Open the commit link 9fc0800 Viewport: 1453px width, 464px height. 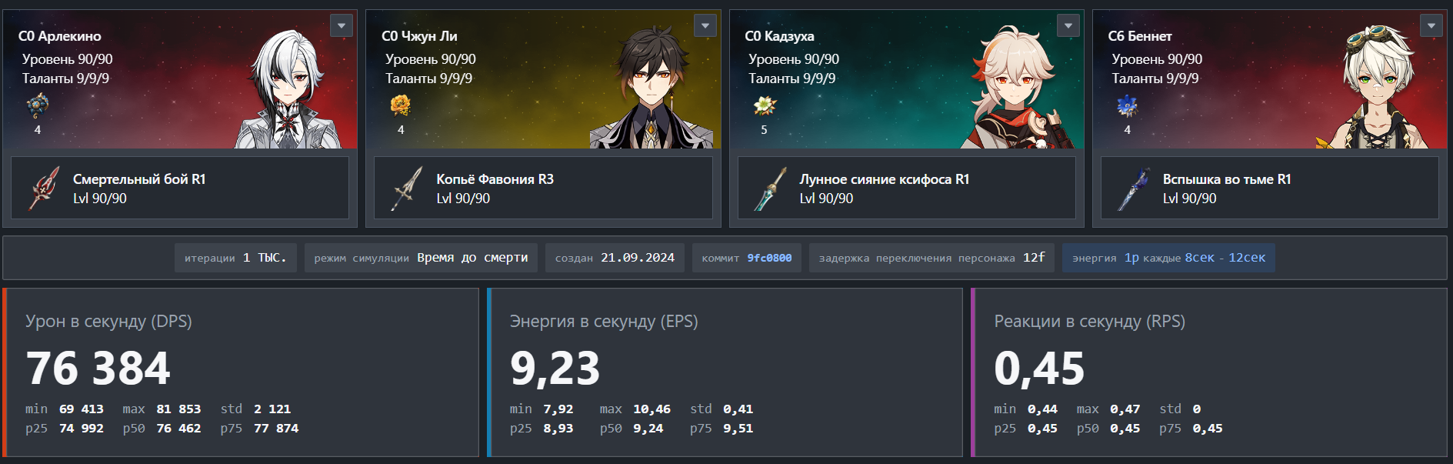coord(769,258)
